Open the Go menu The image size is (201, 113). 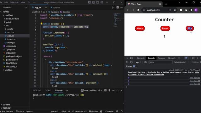(x=29, y=2)
